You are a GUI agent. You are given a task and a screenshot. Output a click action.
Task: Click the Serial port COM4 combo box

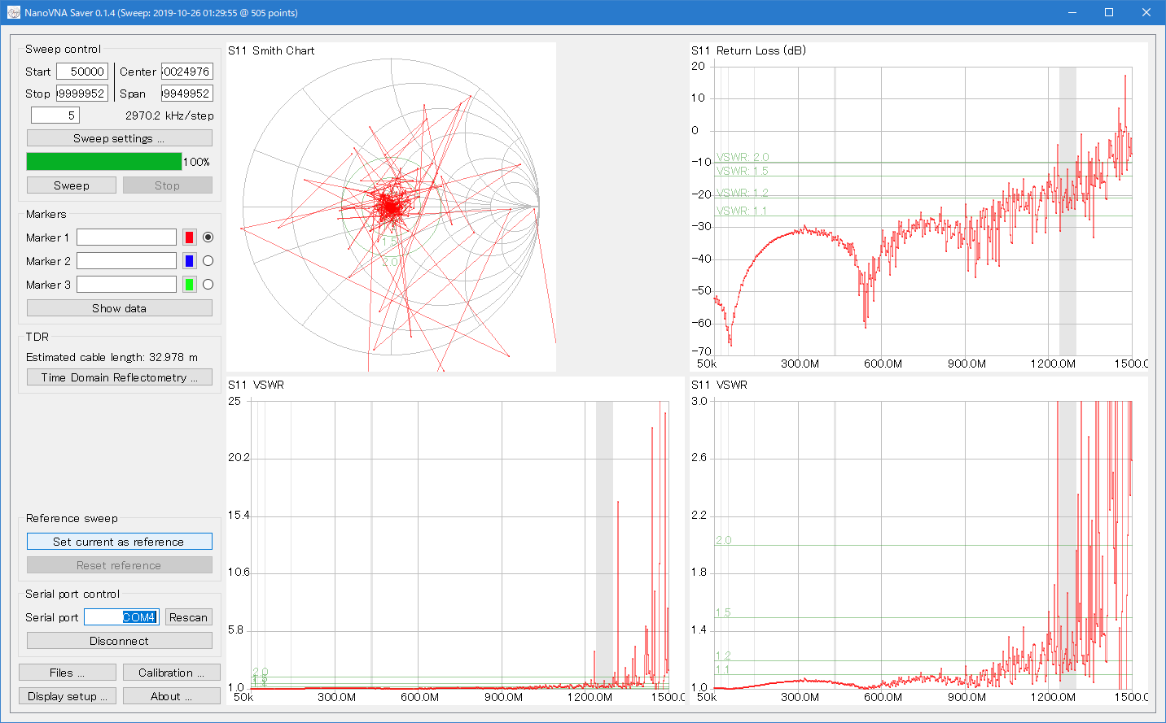tap(121, 617)
